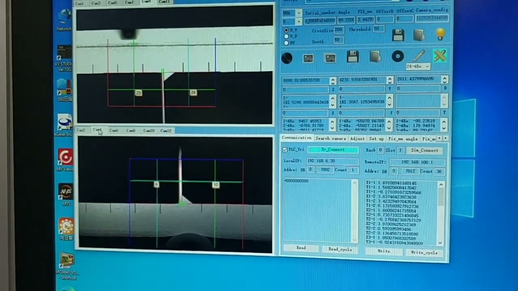Open the orange sunflower remote desktop icon
Image resolution: width=518 pixels, height=291 pixels.
click(x=66, y=229)
